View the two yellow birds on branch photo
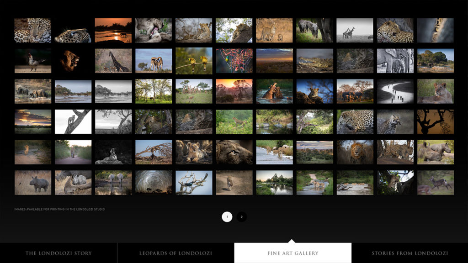The height and width of the screenshot is (263, 468). (x=193, y=61)
